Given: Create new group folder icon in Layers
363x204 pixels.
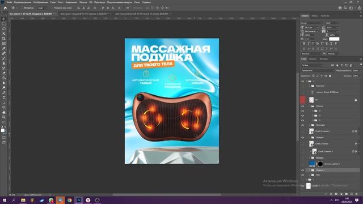Looking at the screenshot, I should tap(347, 194).
